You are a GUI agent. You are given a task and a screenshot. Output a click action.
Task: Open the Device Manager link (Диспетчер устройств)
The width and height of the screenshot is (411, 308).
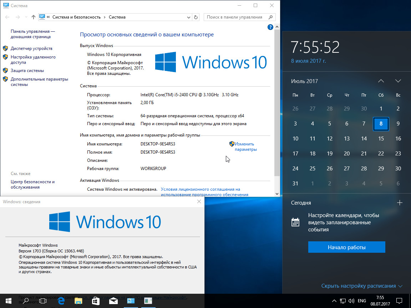pyautogui.click(x=31, y=48)
